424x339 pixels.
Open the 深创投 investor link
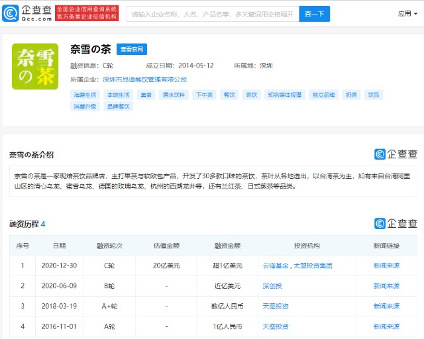[x=272, y=286]
